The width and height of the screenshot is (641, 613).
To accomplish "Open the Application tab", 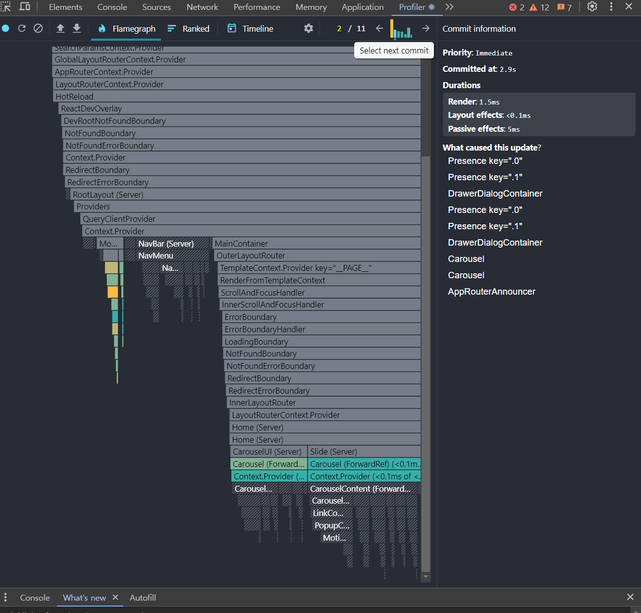I will click(363, 7).
